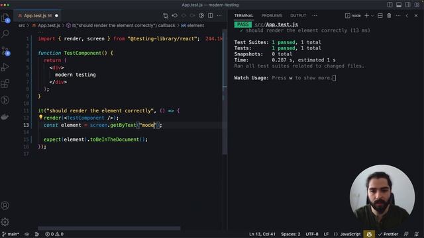The image size is (424, 238).
Task: Click the watch eye icon in status bar
Action: [x=26, y=234]
